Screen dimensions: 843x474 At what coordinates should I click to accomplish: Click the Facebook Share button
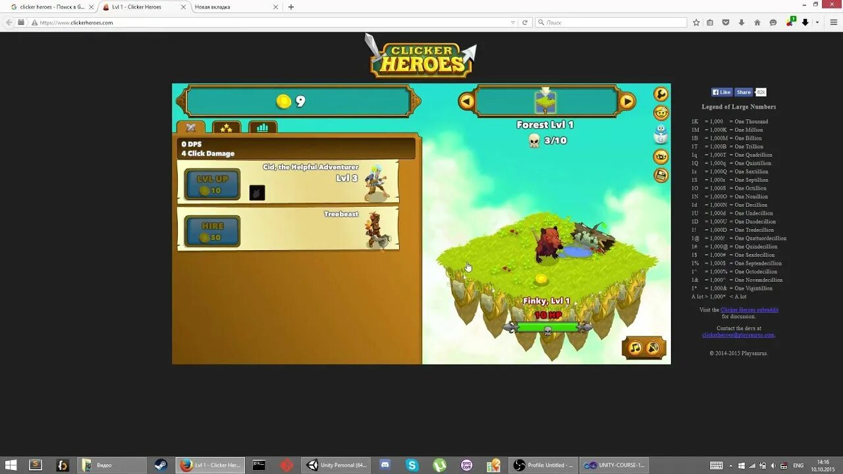pos(744,92)
